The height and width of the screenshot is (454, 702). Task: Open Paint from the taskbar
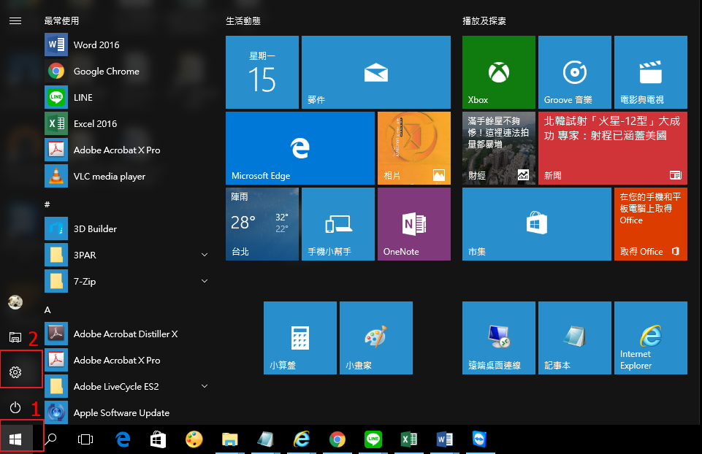(194, 439)
